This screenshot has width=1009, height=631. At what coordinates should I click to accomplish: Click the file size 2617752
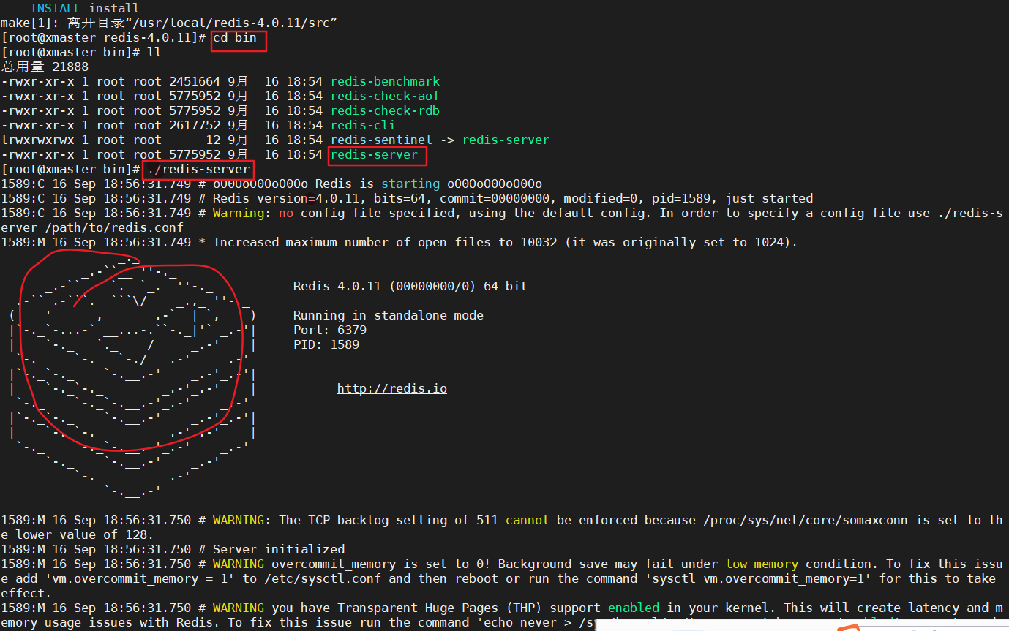click(x=195, y=125)
